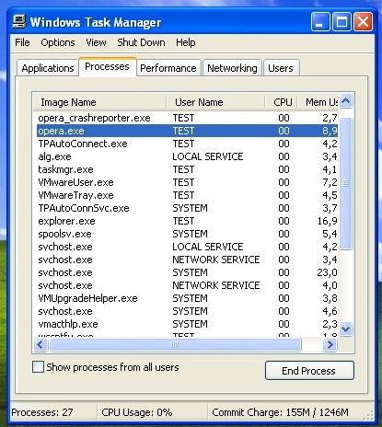Image resolution: width=382 pixels, height=427 pixels.
Task: Click the 16,9 memory value for explorer.exe
Action: pos(327,221)
